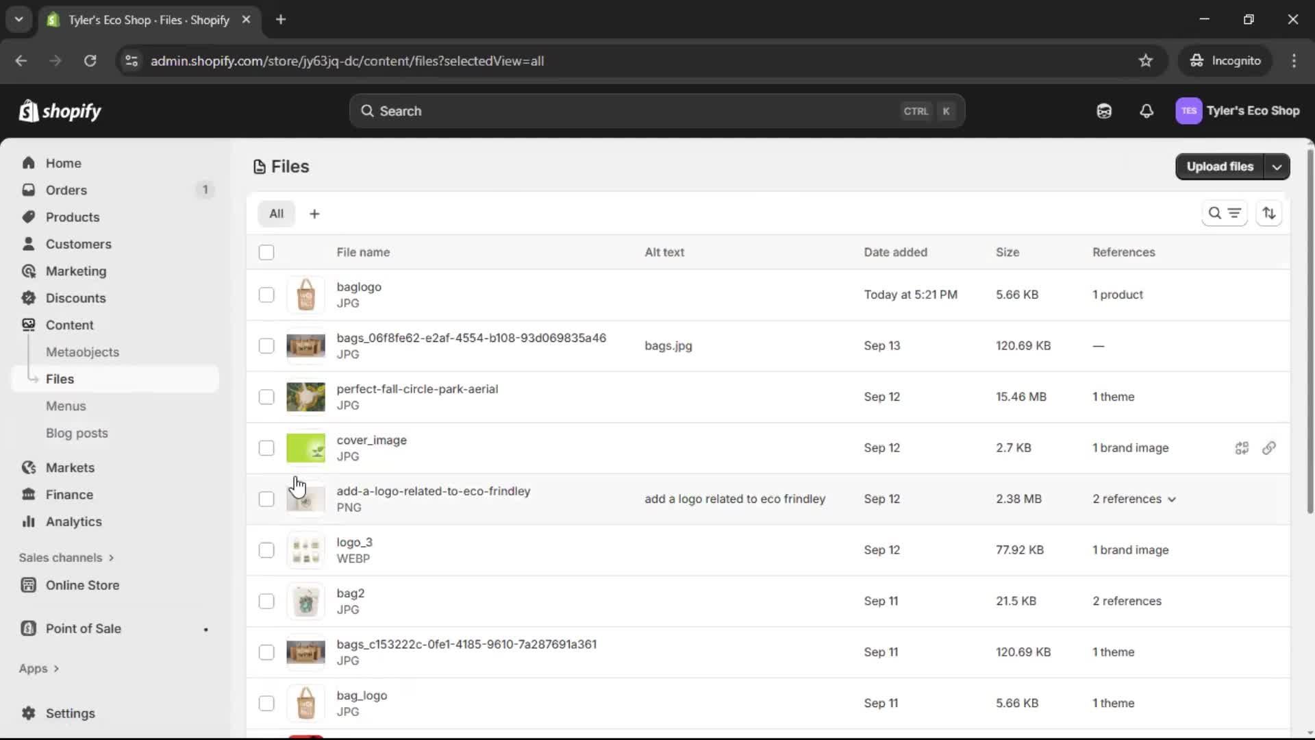Switch to the All files tab
Viewport: 1315px width, 740px height.
pyautogui.click(x=276, y=213)
